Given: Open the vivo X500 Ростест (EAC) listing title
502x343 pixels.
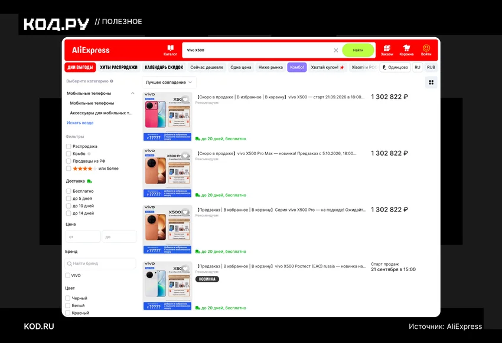Looking at the screenshot, I should coord(281,266).
